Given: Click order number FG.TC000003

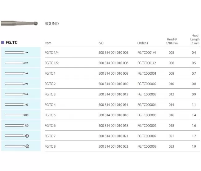Looking at the screenshot, I should tap(147, 94).
